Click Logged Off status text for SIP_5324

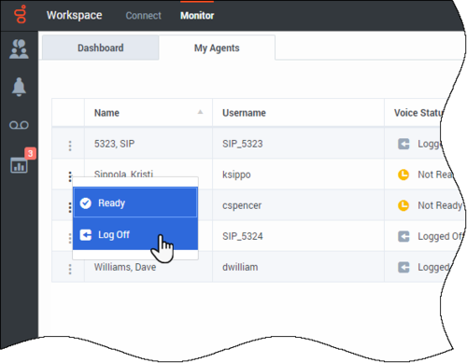(x=441, y=236)
